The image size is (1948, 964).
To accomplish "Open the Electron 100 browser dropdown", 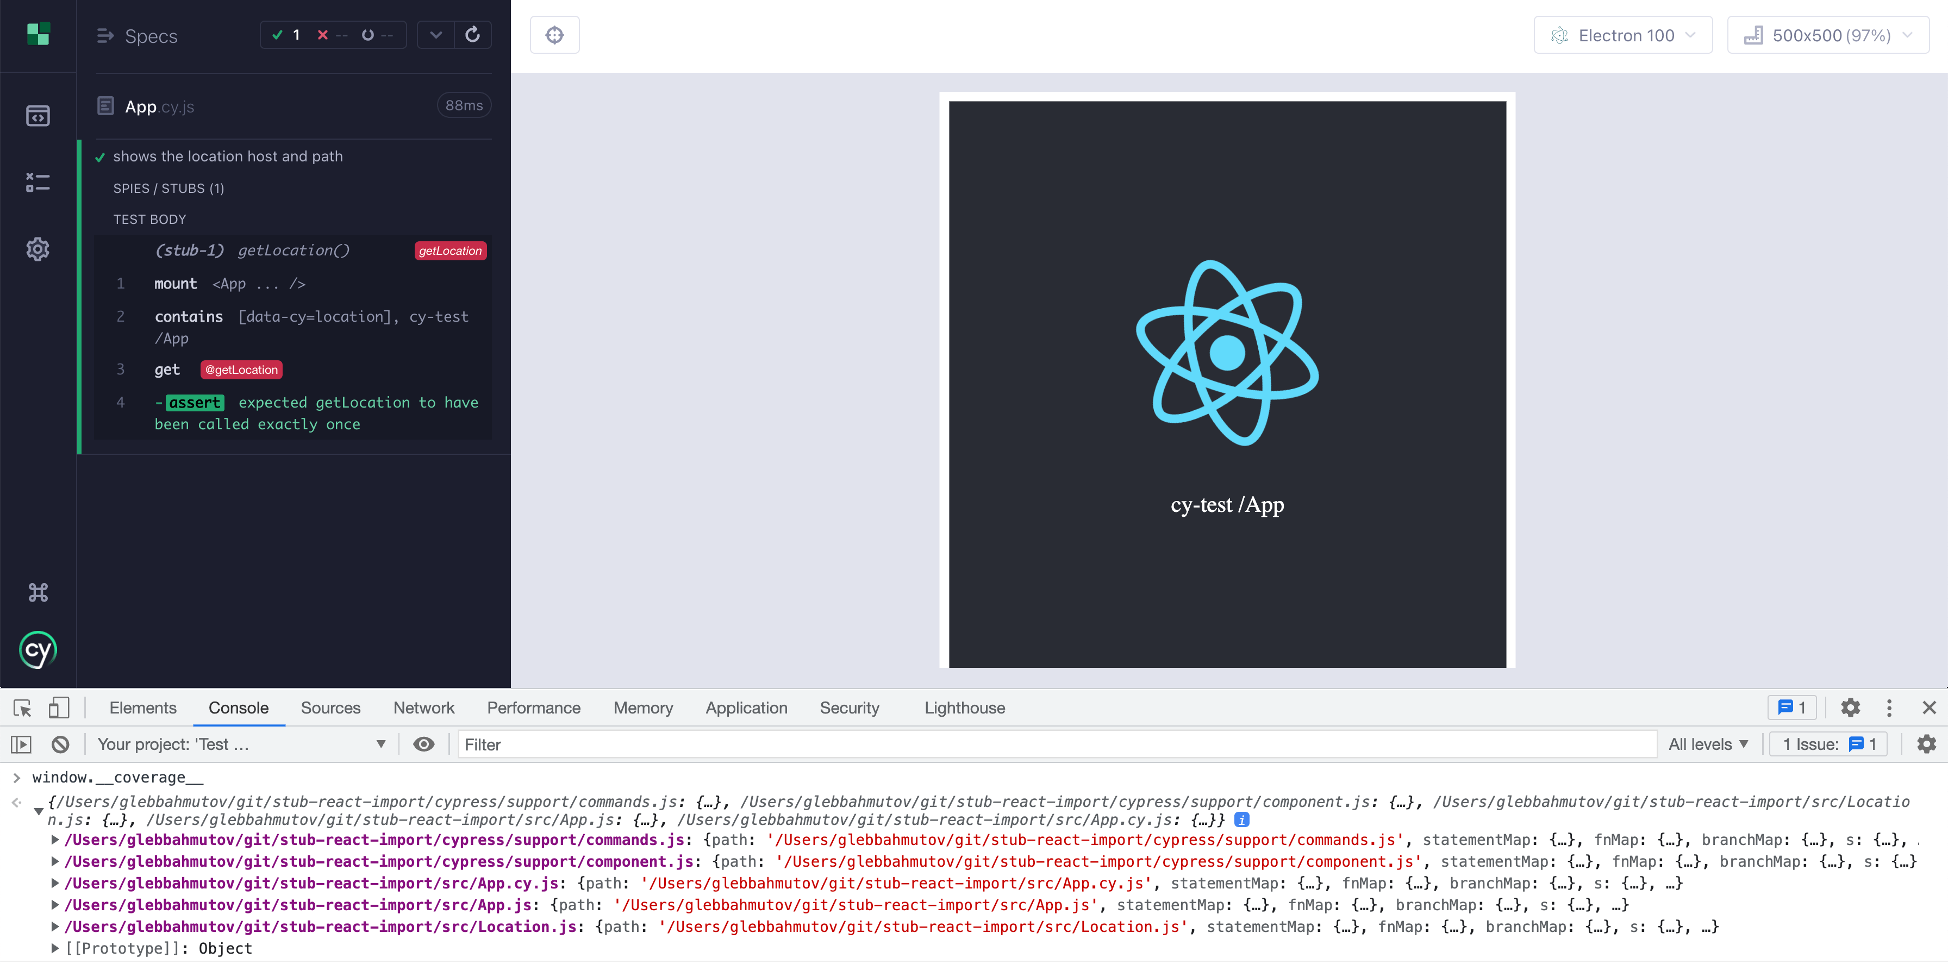I will pyautogui.click(x=1623, y=35).
